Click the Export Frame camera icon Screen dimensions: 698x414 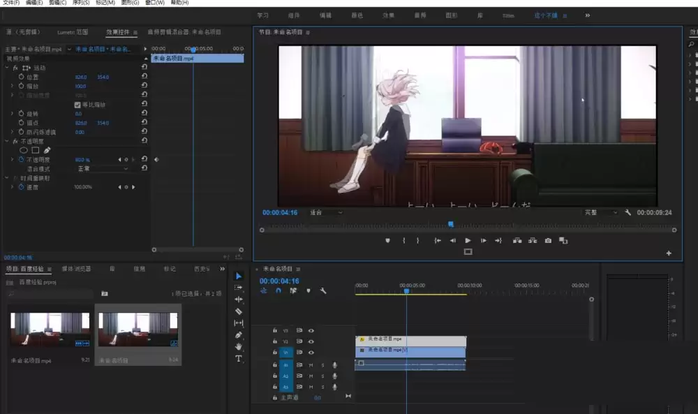pyautogui.click(x=548, y=240)
